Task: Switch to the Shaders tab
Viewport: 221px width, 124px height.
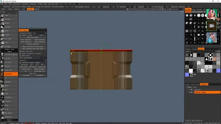Action: 188,49
